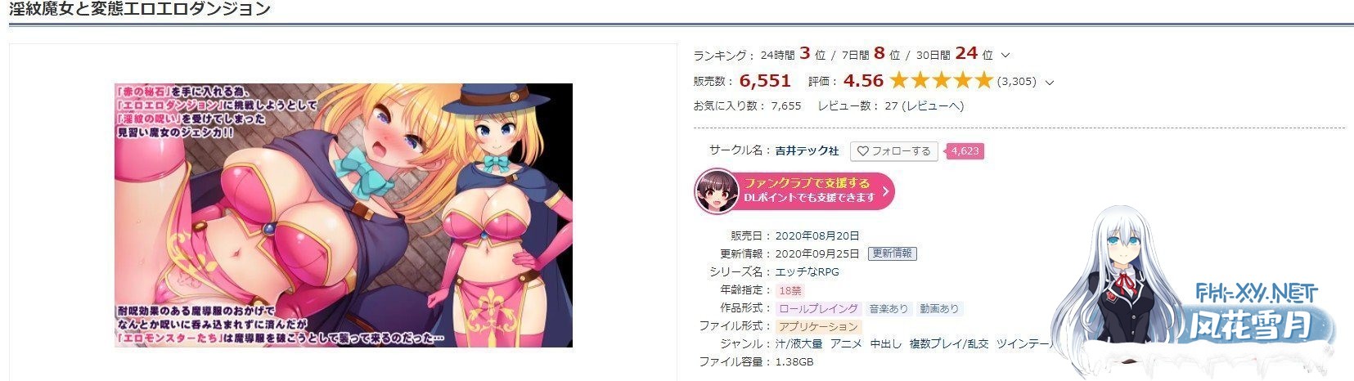Open the アニメ genre link
Screen dimensions: 1354x381
point(846,344)
